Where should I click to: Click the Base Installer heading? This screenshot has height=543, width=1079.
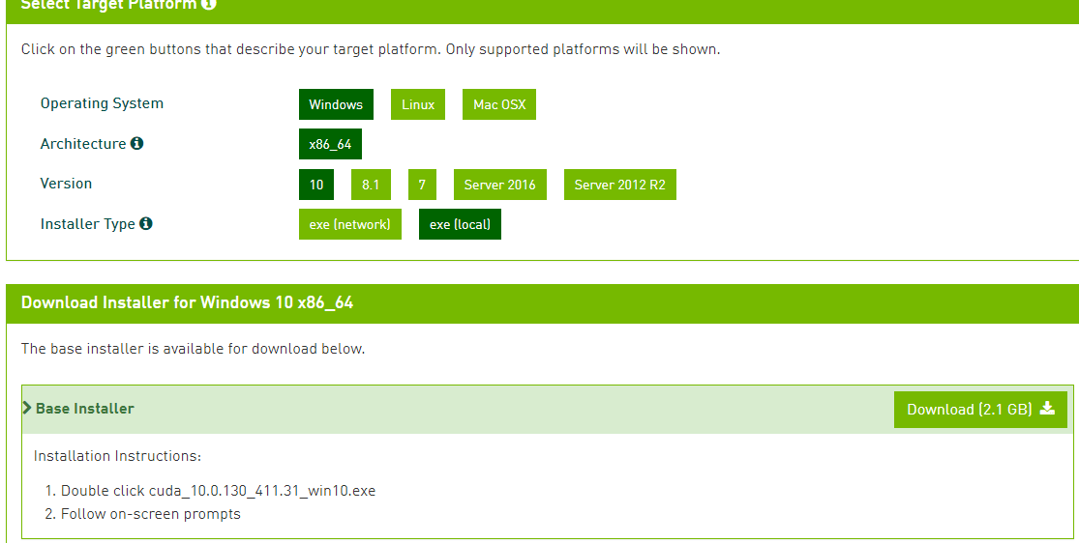[85, 409]
